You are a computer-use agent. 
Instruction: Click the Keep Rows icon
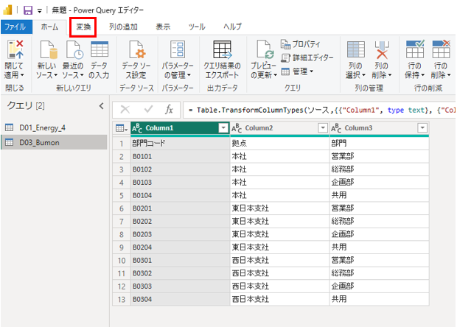click(x=415, y=49)
